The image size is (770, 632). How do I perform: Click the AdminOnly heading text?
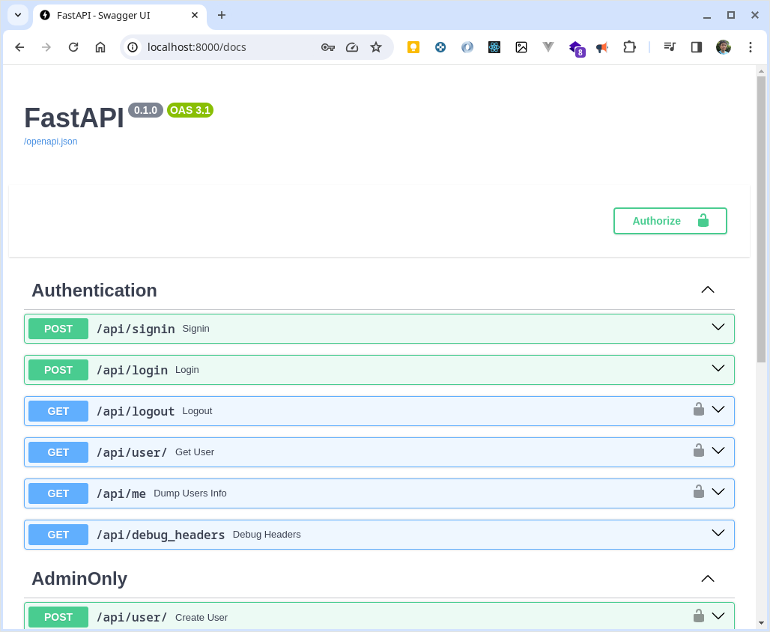(x=79, y=579)
